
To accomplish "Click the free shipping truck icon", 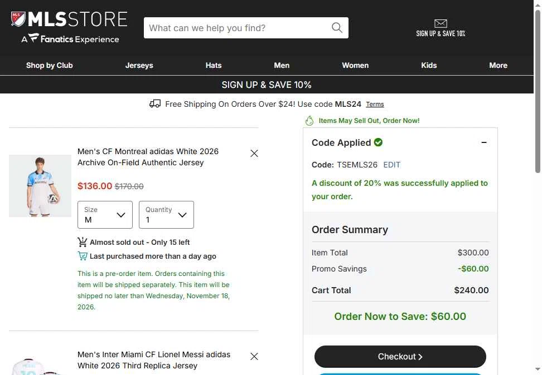I will 155,103.
